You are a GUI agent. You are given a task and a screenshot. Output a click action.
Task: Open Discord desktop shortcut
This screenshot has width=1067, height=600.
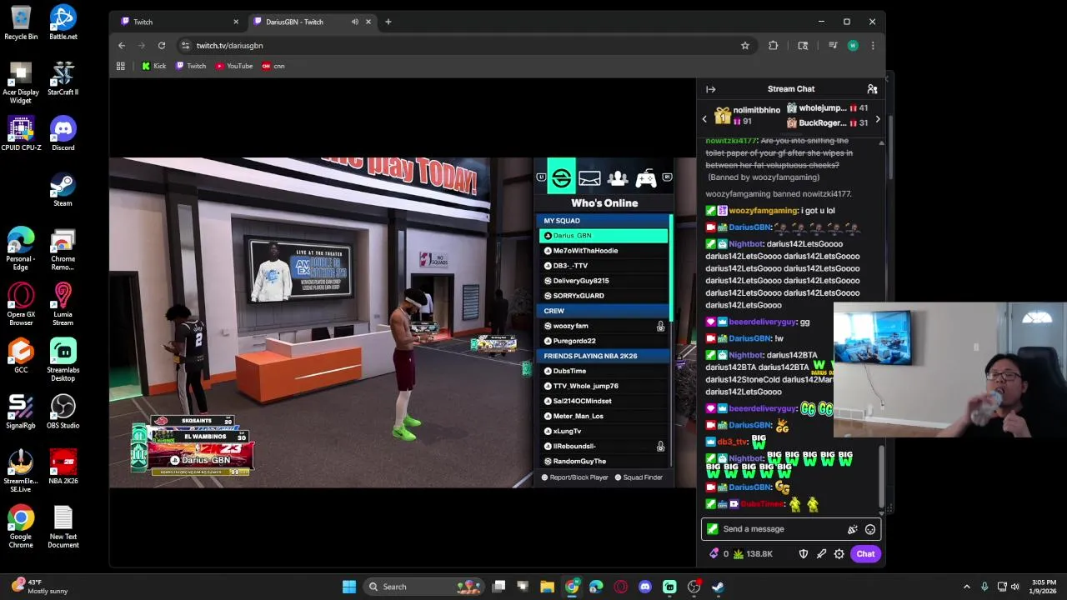(63, 133)
